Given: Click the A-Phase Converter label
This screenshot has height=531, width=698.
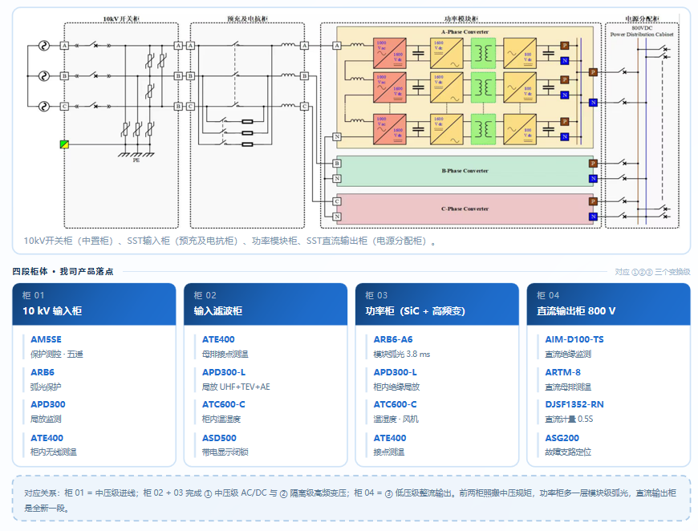Looking at the screenshot, I should [x=465, y=32].
